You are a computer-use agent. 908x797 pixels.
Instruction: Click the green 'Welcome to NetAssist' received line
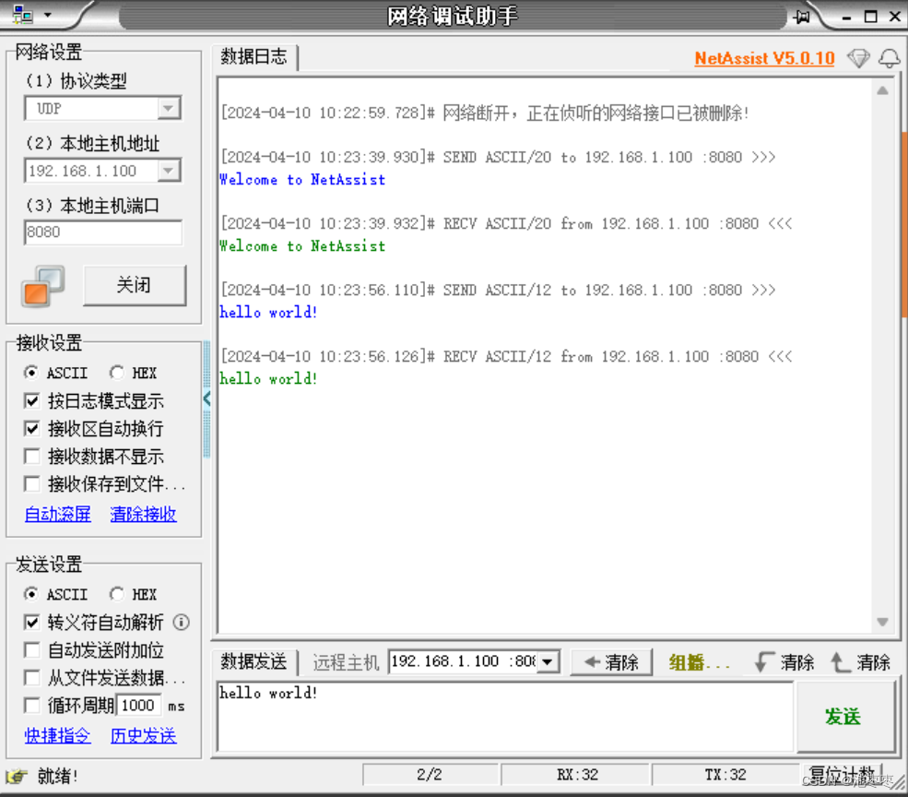pos(302,246)
